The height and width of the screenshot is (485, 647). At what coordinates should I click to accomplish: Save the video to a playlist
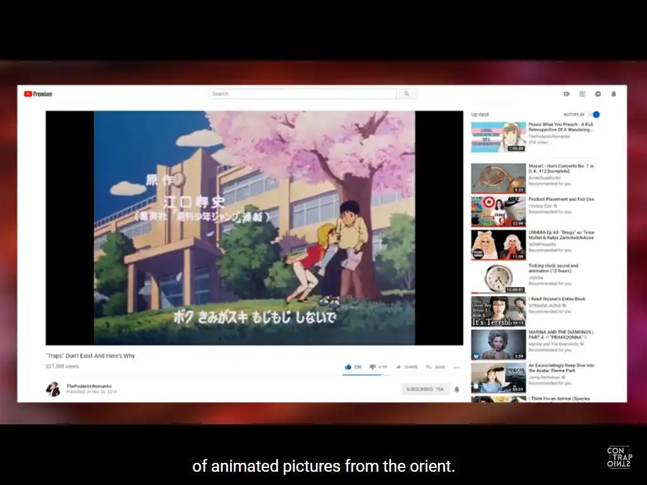point(435,367)
